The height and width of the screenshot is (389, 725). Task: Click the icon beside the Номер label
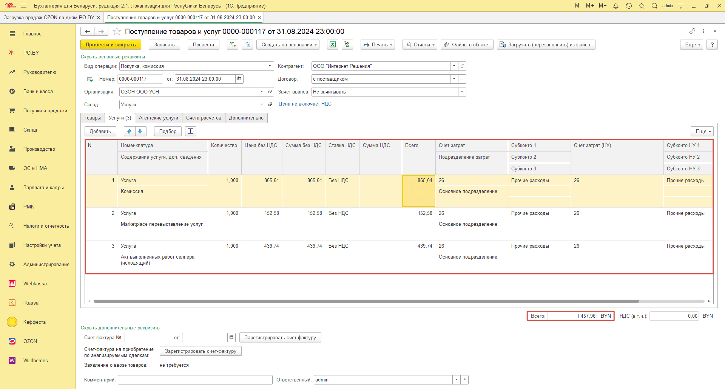90,79
